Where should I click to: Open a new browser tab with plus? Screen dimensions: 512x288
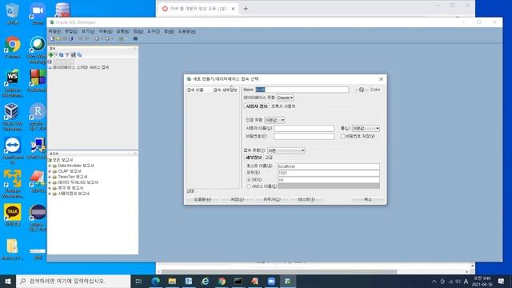tap(246, 9)
